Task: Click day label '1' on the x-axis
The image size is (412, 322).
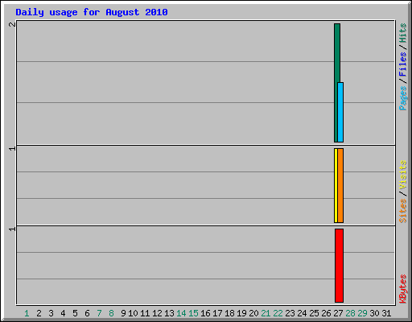Action: coord(27,313)
